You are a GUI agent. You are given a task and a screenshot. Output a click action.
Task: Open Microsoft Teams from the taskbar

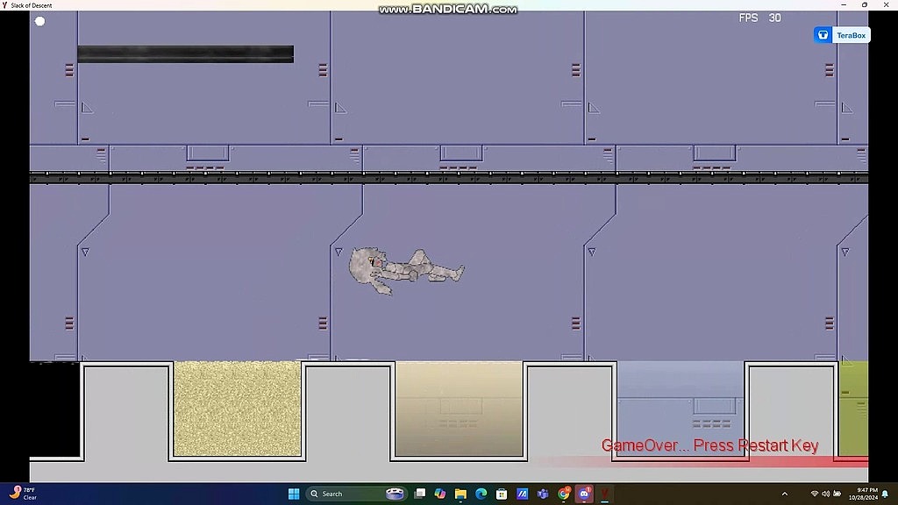[543, 494]
